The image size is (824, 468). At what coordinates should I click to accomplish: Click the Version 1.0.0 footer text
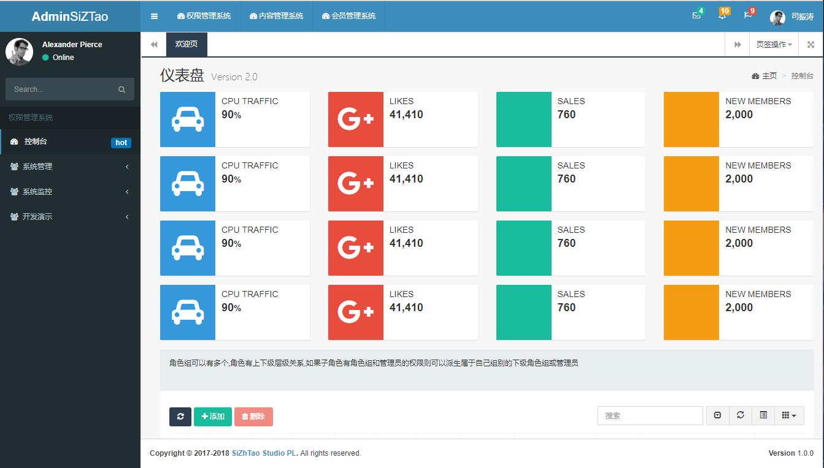[x=791, y=453]
